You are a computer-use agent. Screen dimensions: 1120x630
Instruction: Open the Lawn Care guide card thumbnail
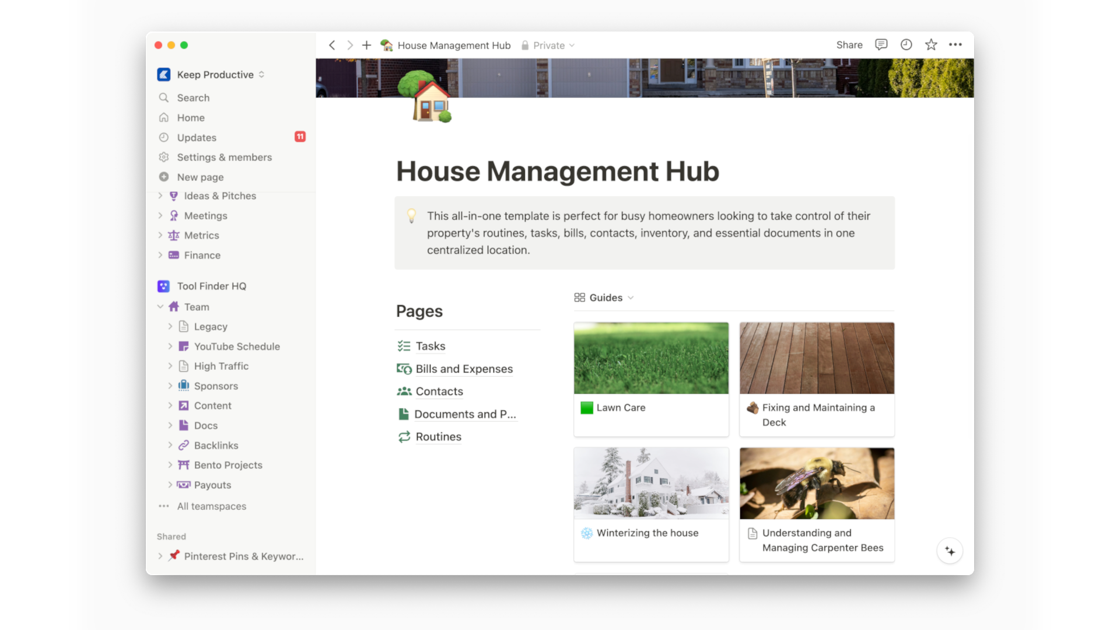point(651,358)
